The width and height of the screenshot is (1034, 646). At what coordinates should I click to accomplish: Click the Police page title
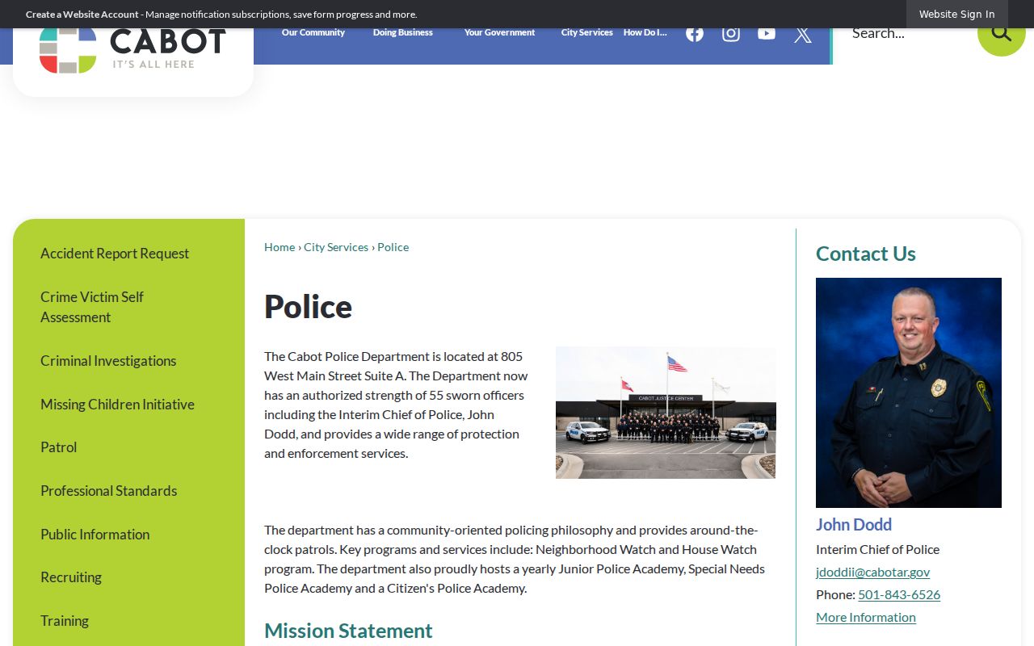308,307
